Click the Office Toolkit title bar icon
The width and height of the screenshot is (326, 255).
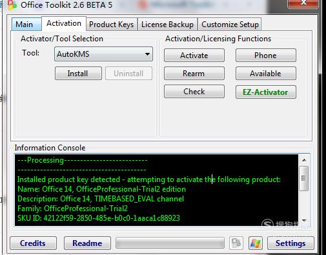click(x=12, y=5)
